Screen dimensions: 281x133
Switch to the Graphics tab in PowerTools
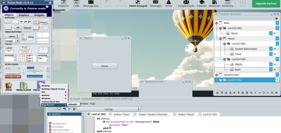[x=24, y=15]
